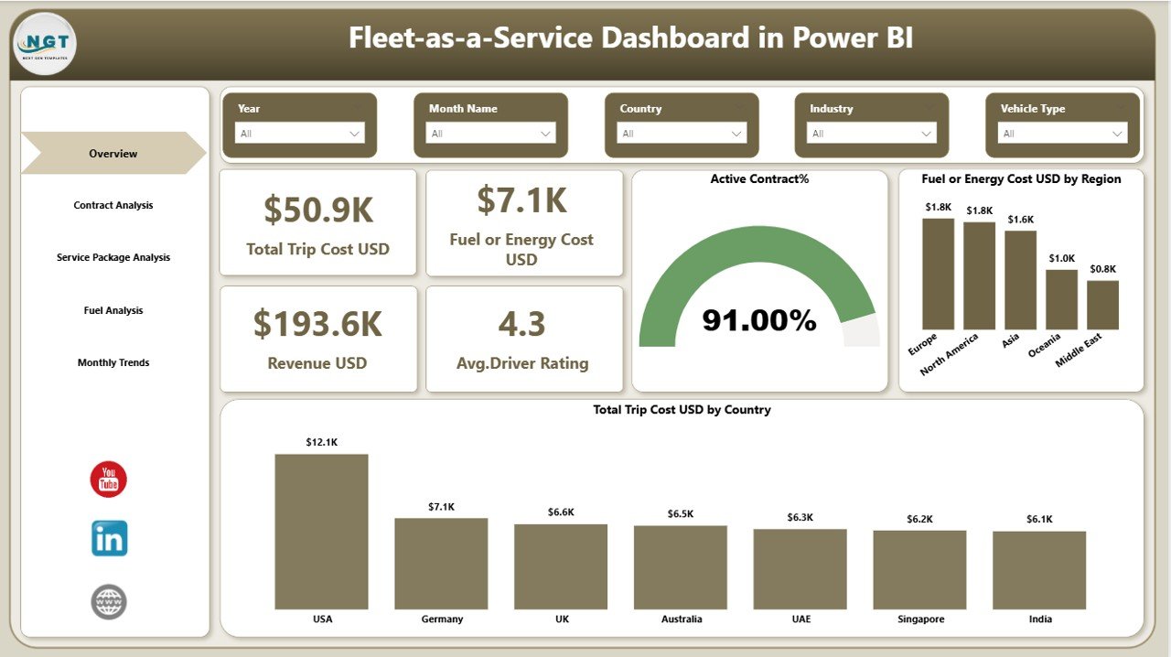Click the Total Trip Cost USD card
1171x657 pixels.
tap(317, 221)
